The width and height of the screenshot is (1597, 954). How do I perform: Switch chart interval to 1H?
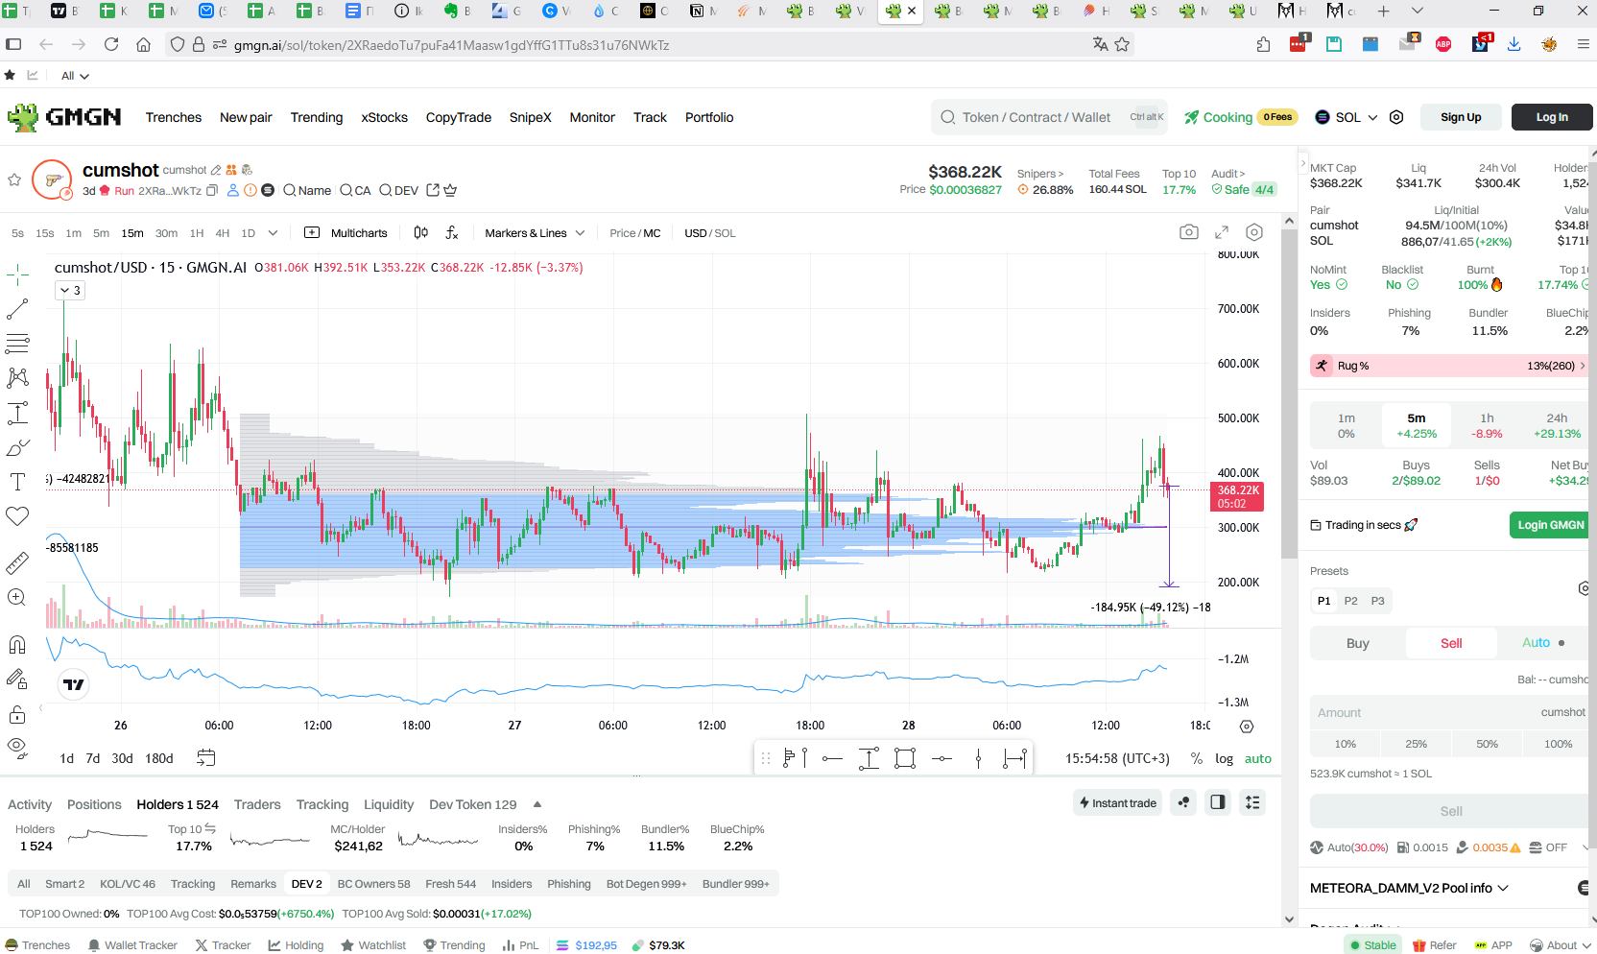click(197, 232)
